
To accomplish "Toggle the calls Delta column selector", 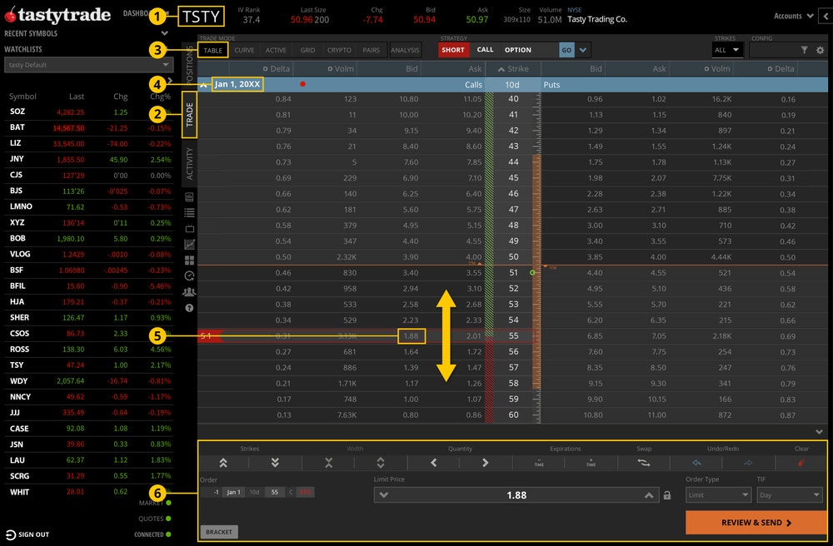I will 265,69.
